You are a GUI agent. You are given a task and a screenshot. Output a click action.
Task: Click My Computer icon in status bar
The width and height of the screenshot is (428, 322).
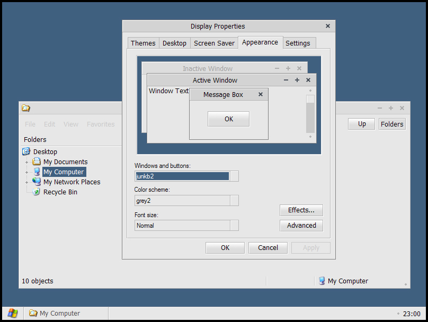pos(322,281)
